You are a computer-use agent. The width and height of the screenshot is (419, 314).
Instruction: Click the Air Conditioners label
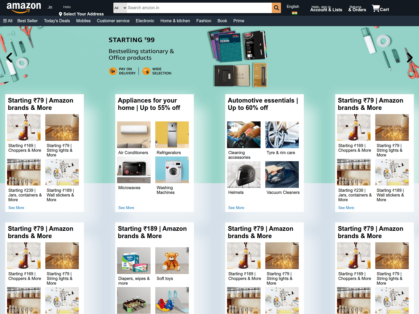133,153
